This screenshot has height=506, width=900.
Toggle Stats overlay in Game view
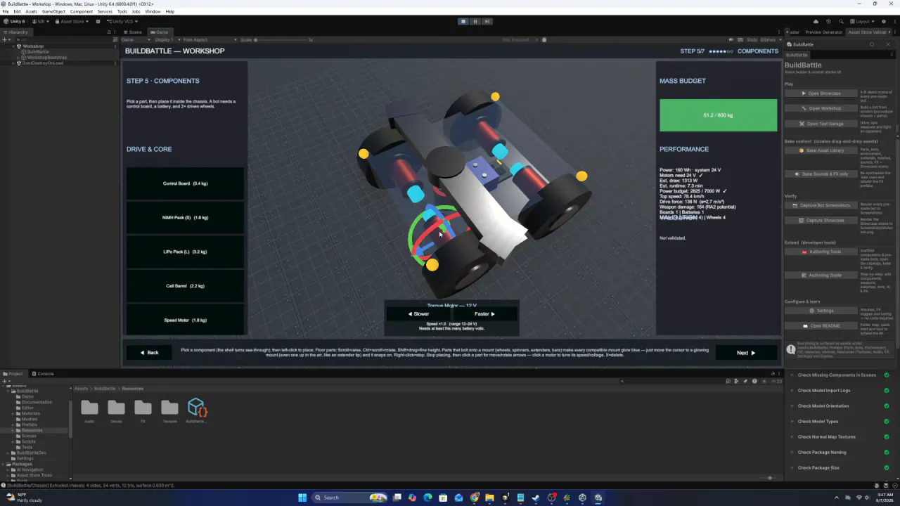click(x=752, y=39)
